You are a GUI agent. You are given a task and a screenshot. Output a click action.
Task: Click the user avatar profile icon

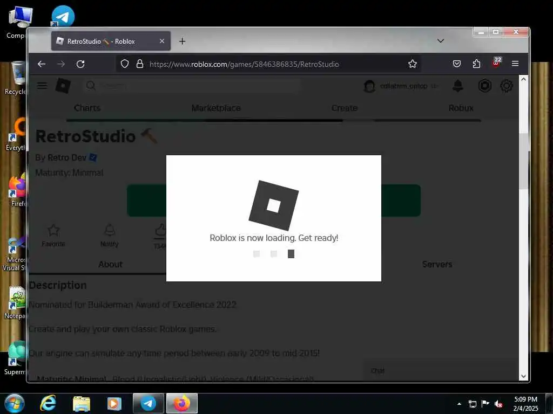coord(369,86)
